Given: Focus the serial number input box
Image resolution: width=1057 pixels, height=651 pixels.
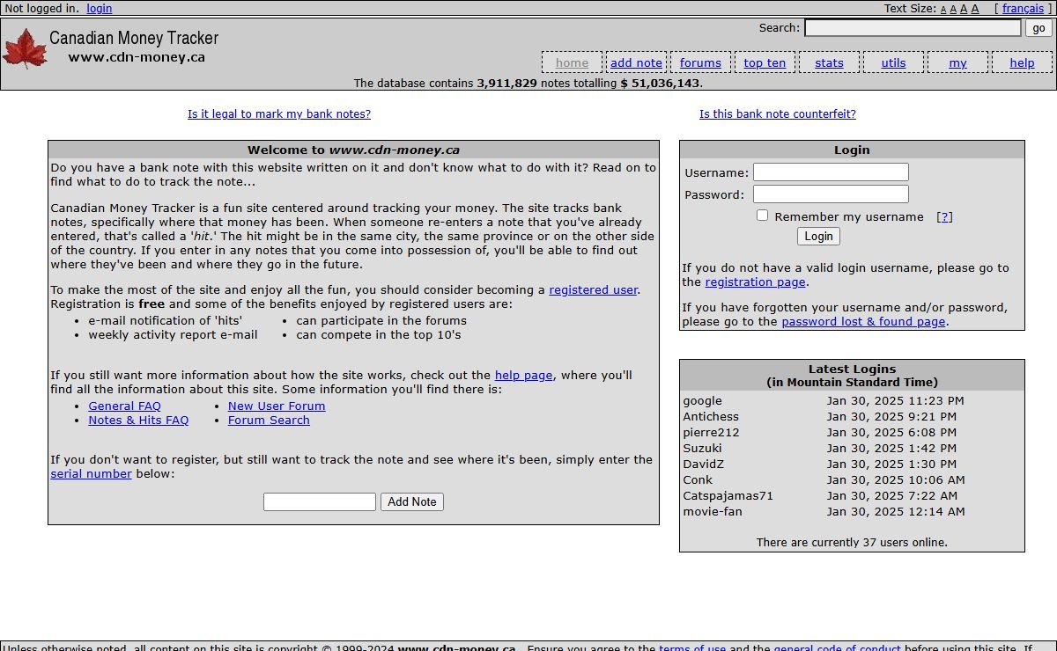Looking at the screenshot, I should (320, 501).
